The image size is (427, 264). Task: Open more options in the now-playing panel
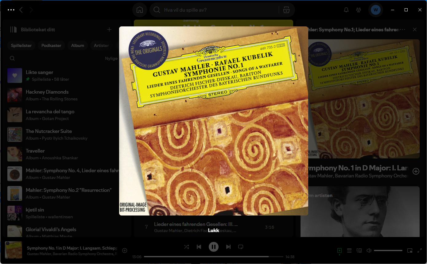403,29
